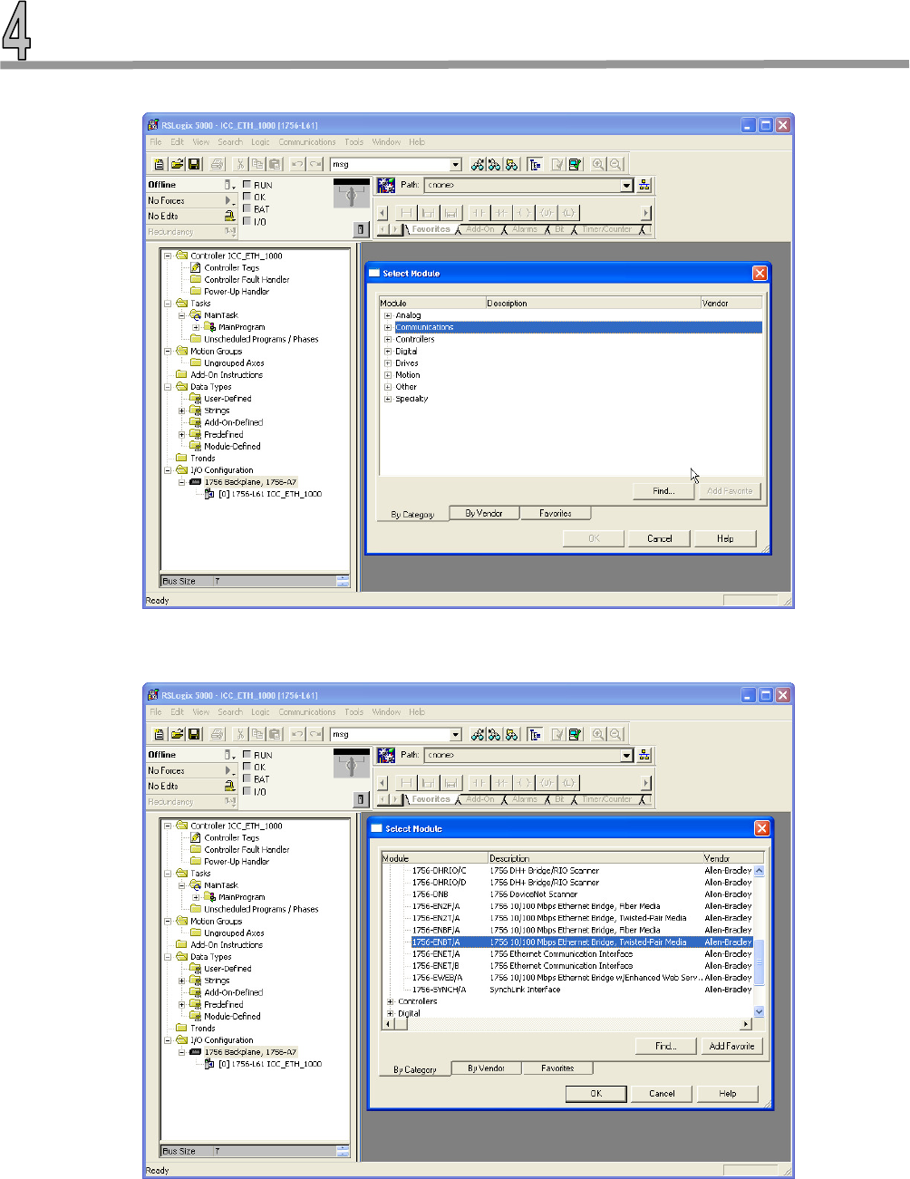
Task: Click Find... button in lower Select Module dialog
Action: (666, 1046)
